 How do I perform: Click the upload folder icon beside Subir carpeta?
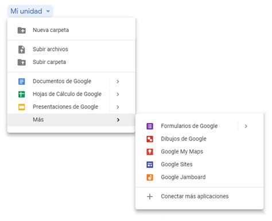(22, 62)
